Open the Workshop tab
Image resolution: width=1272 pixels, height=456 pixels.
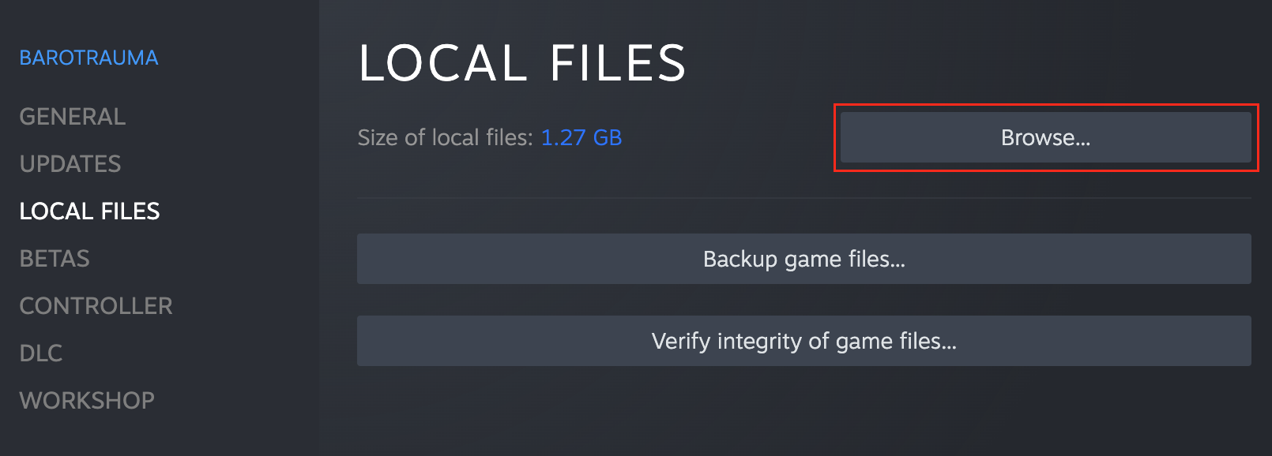click(87, 401)
